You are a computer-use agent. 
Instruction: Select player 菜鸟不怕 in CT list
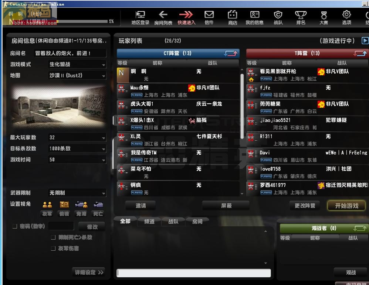[x=178, y=172]
